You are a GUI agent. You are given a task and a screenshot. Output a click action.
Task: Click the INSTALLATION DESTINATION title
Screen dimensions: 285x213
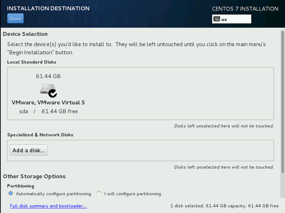(x=48, y=8)
